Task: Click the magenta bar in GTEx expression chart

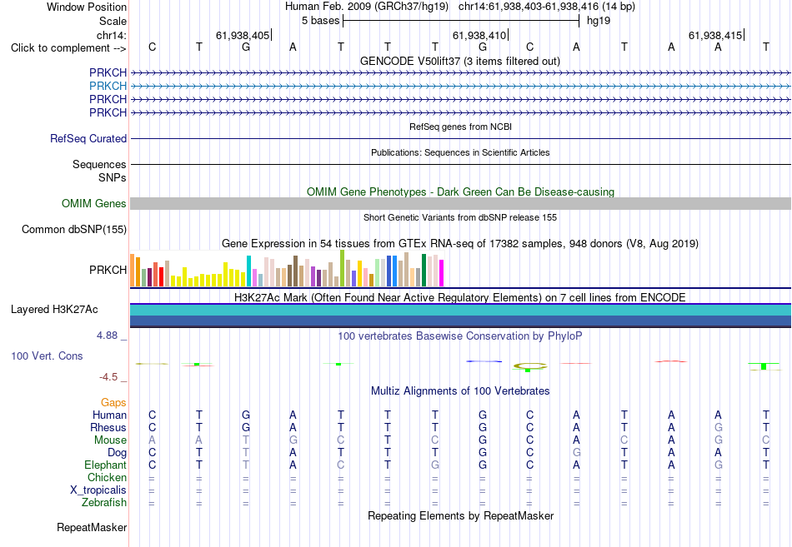Action: click(442, 273)
